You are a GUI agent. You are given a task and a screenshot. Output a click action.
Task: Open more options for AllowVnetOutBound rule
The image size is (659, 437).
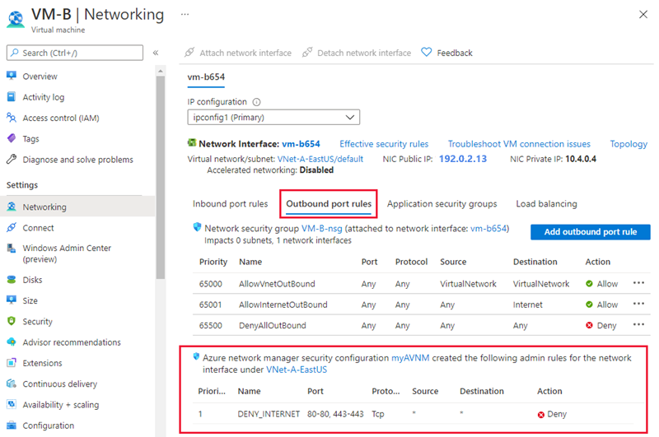[638, 283]
